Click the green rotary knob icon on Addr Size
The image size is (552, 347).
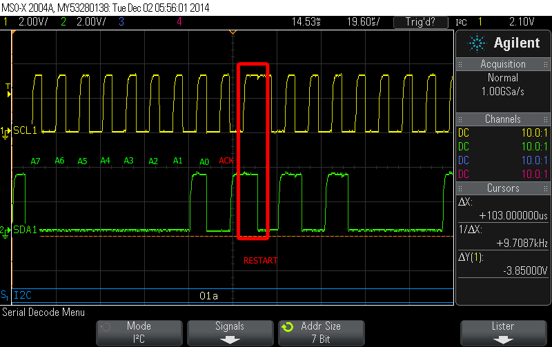288,327
